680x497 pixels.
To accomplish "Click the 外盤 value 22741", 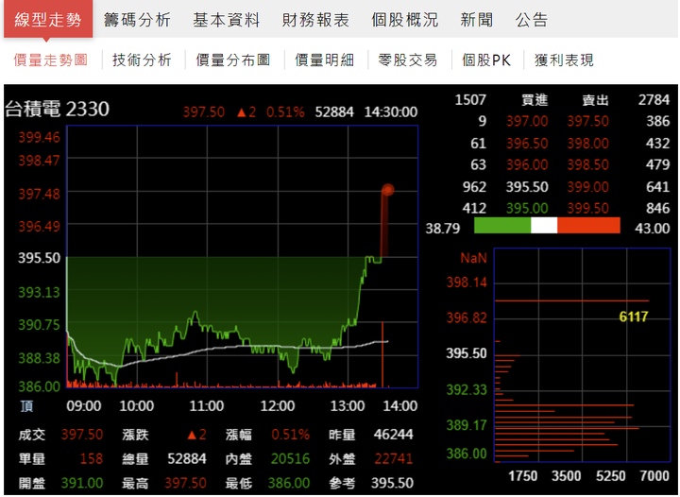I will click(x=393, y=458).
